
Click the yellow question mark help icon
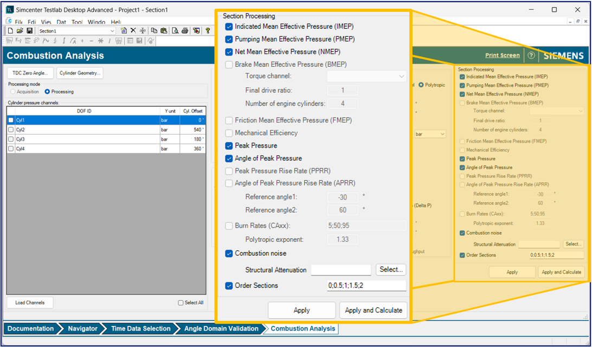click(x=208, y=31)
